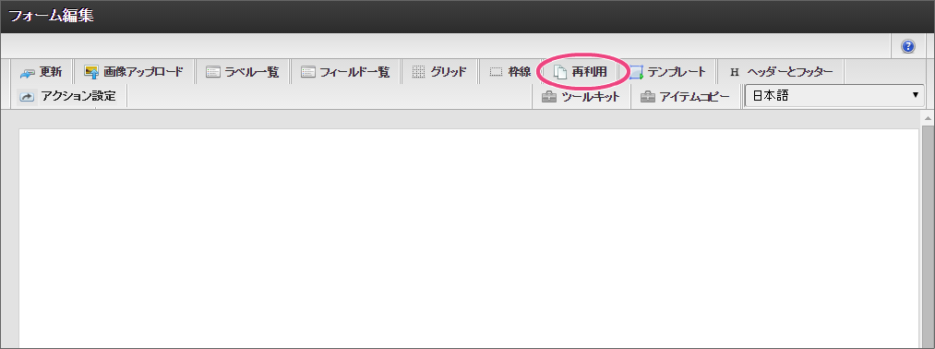Show the フィールド一覧 field list
The height and width of the screenshot is (349, 935).
(345, 72)
